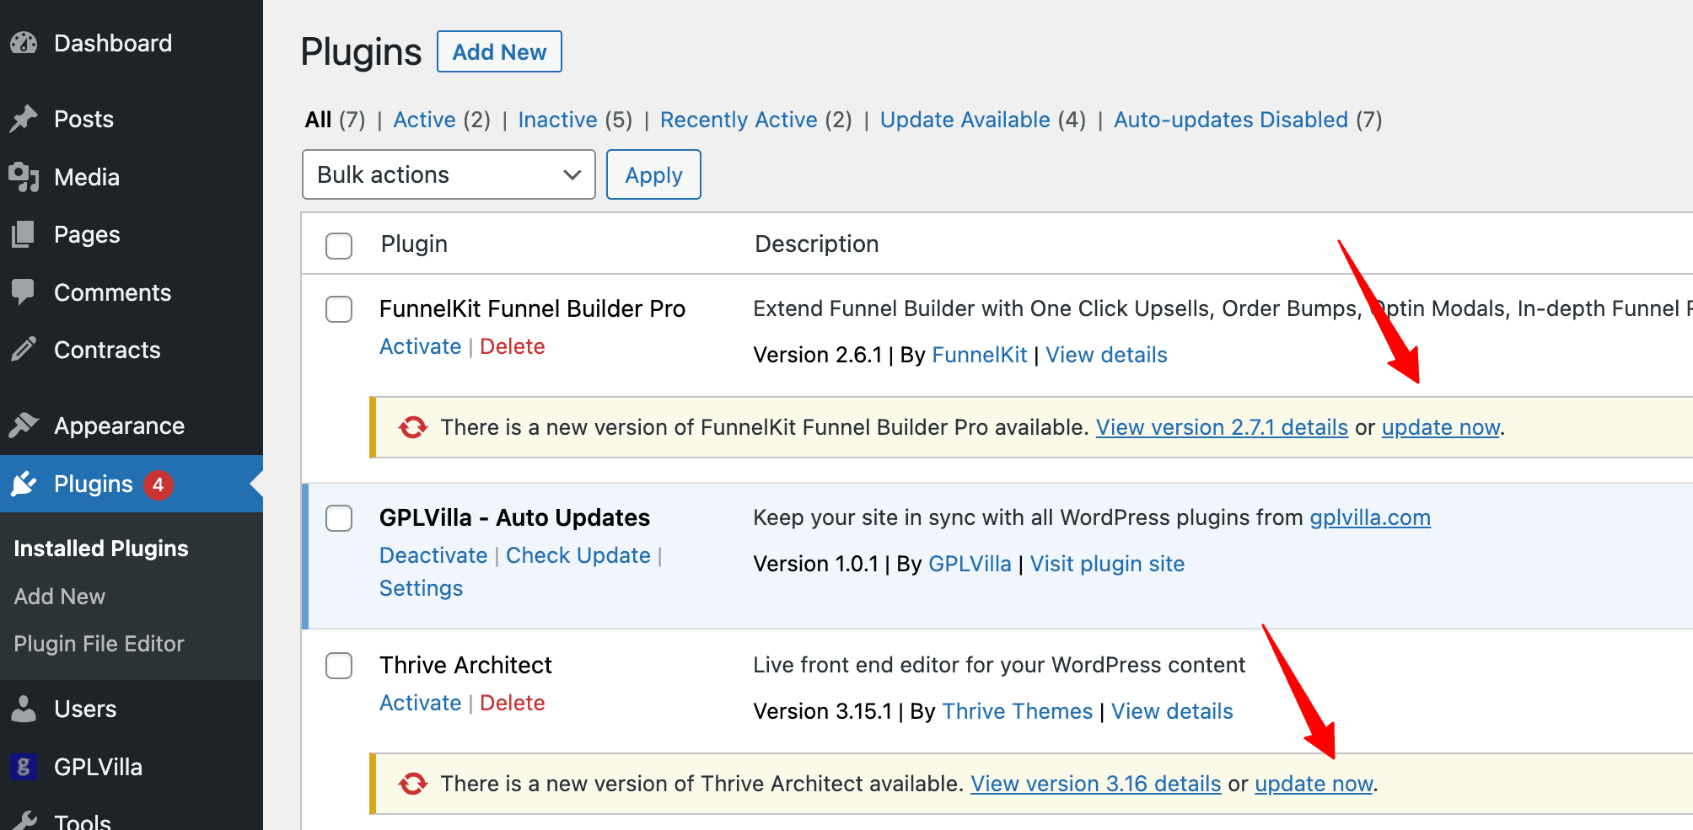Click update now for FunnelKit Funnel Builder Pro
This screenshot has width=1693, height=830.
tap(1440, 427)
